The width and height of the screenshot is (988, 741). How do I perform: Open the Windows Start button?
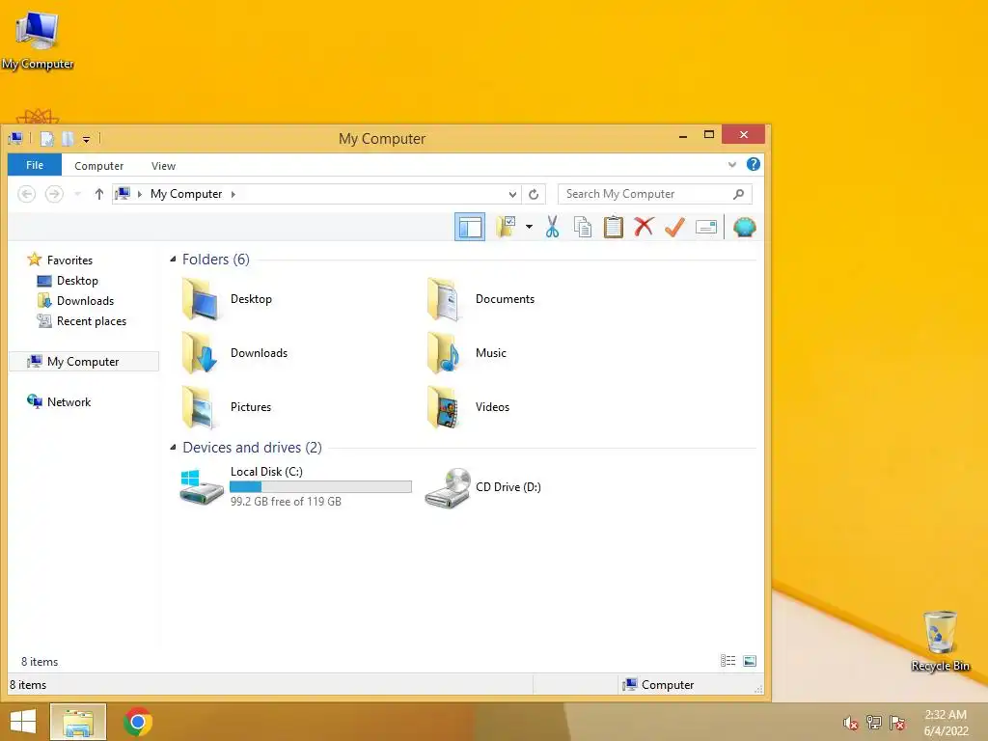coord(23,722)
